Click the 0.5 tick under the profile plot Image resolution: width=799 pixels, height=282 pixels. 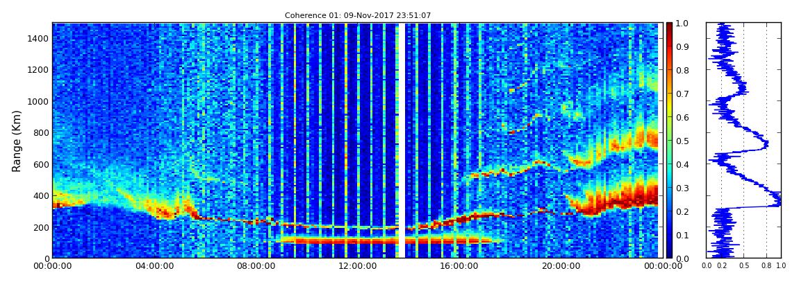[744, 266]
